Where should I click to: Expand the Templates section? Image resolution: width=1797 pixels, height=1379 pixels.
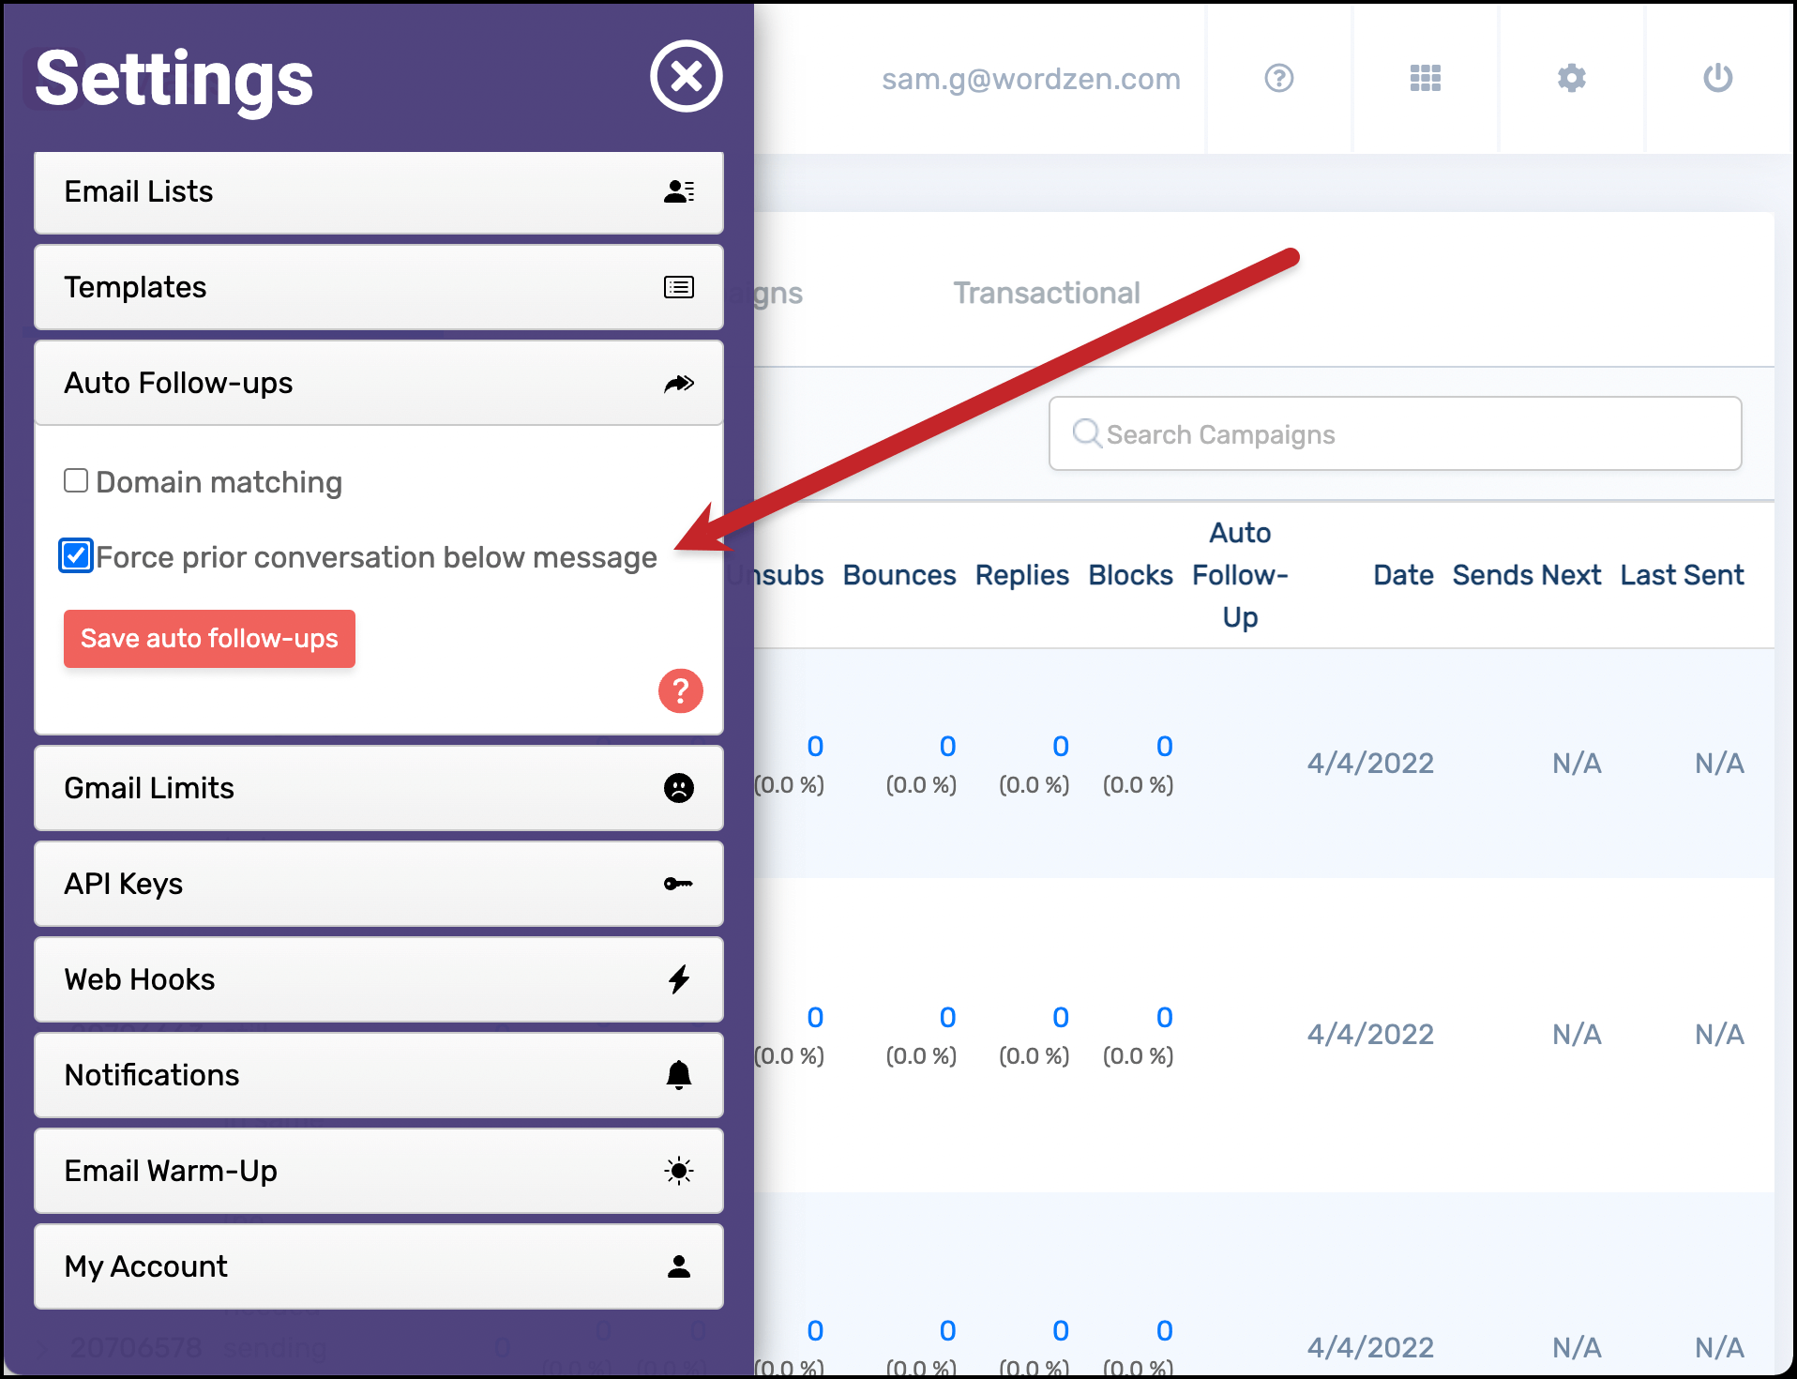tap(379, 287)
